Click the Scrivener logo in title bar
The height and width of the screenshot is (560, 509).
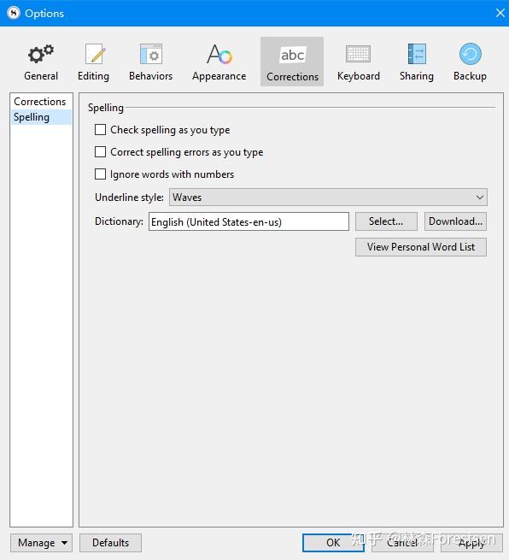(13, 13)
